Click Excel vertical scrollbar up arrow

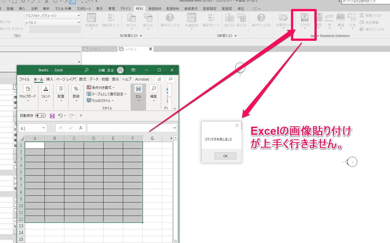point(175,138)
